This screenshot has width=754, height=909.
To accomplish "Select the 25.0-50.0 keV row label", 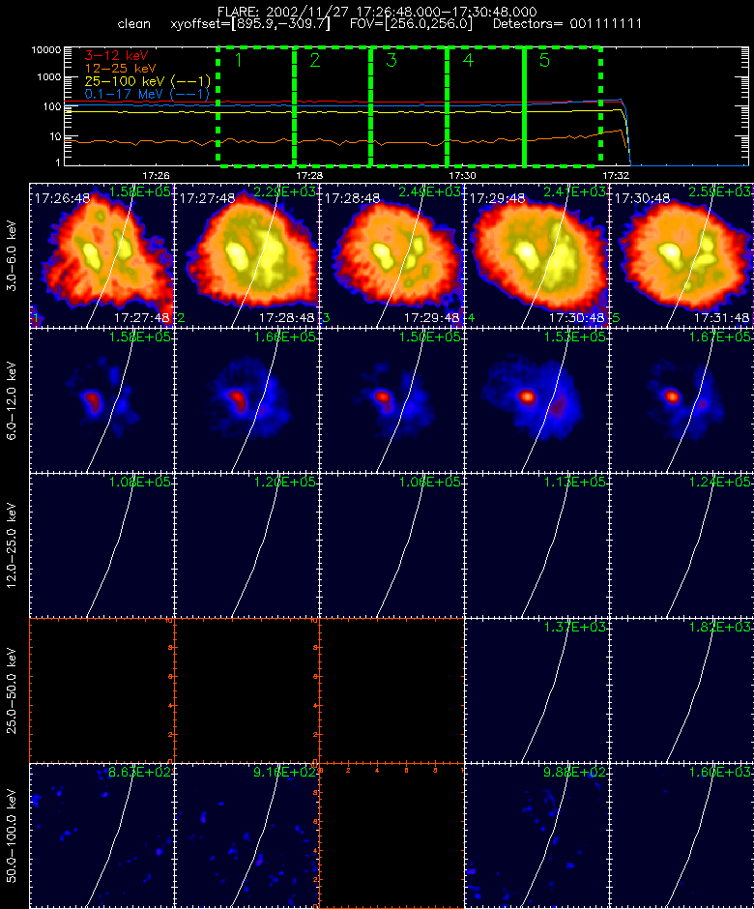I will (13, 690).
